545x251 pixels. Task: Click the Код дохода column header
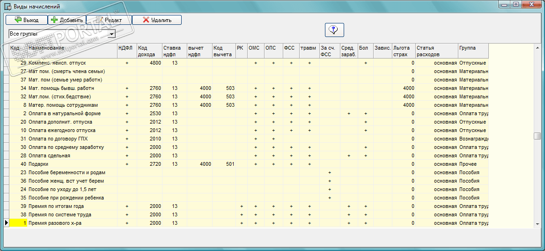point(149,51)
